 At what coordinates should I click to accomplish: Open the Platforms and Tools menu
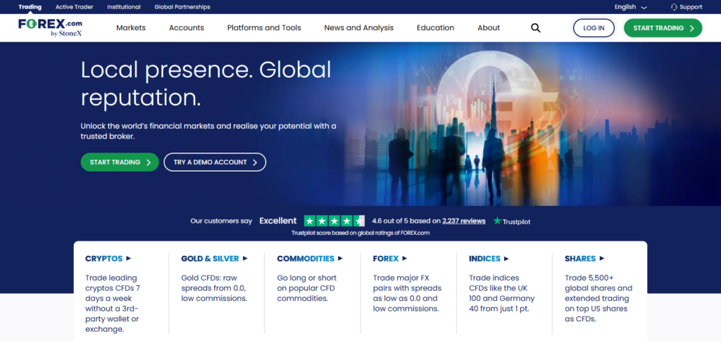pyautogui.click(x=264, y=27)
